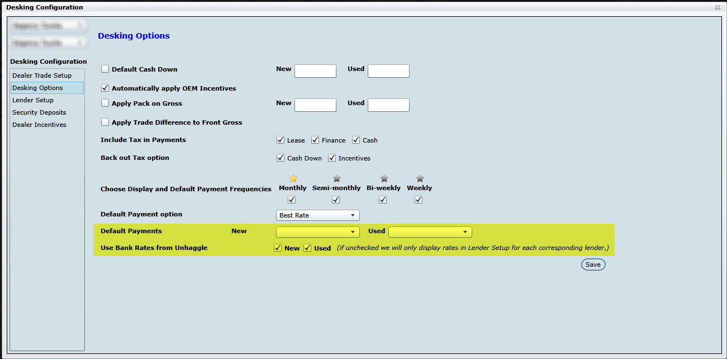Open the Default Payment option dropdown

[318, 215]
